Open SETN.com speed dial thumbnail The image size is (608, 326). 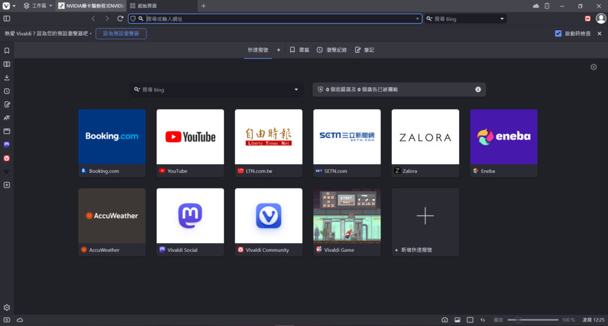(x=347, y=137)
